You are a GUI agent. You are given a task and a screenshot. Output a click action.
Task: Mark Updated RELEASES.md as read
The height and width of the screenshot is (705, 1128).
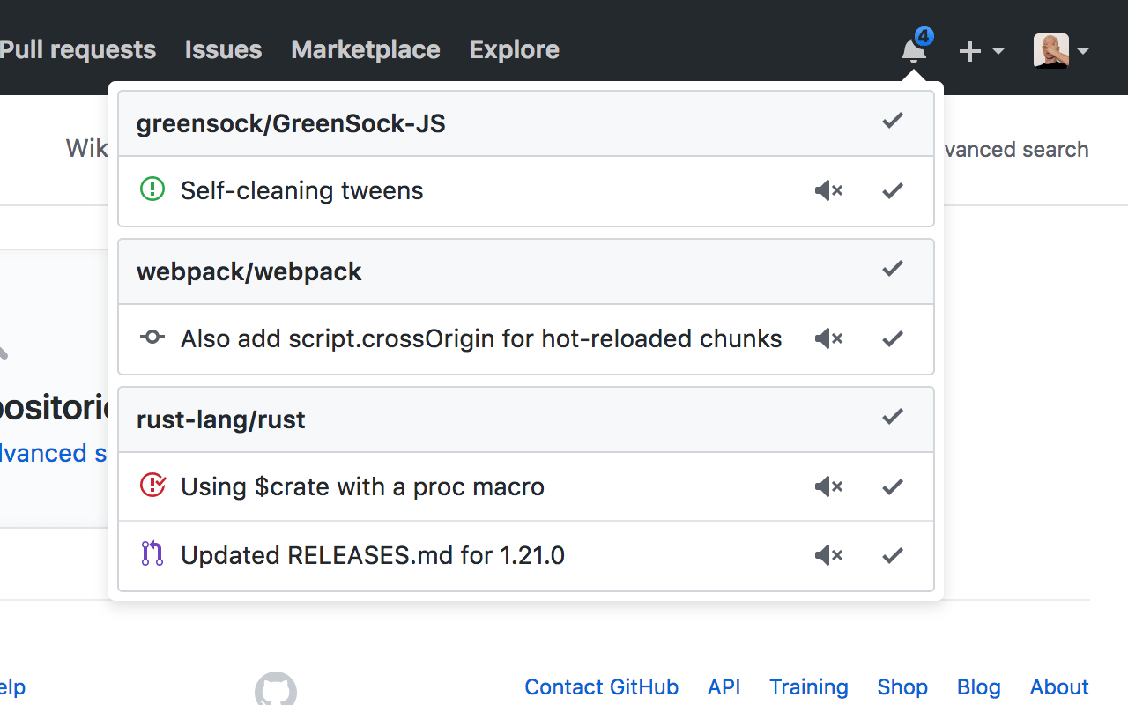coord(893,555)
